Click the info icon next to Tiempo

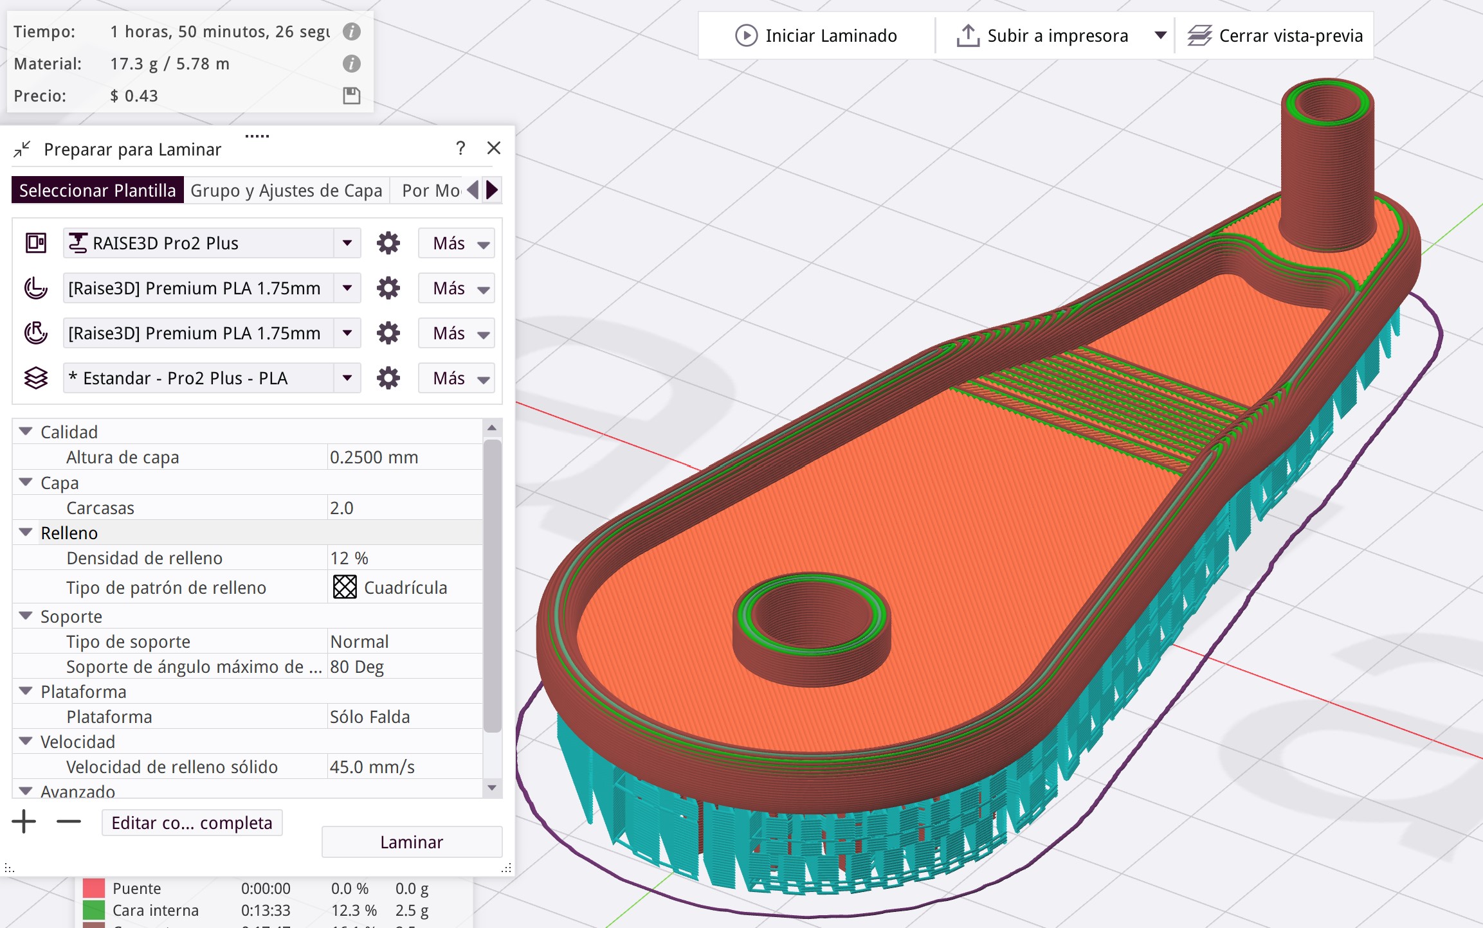pos(351,31)
